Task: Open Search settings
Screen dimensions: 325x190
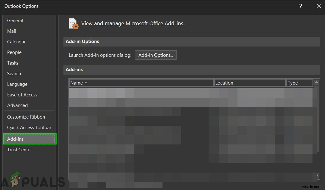Action: (x=14, y=73)
